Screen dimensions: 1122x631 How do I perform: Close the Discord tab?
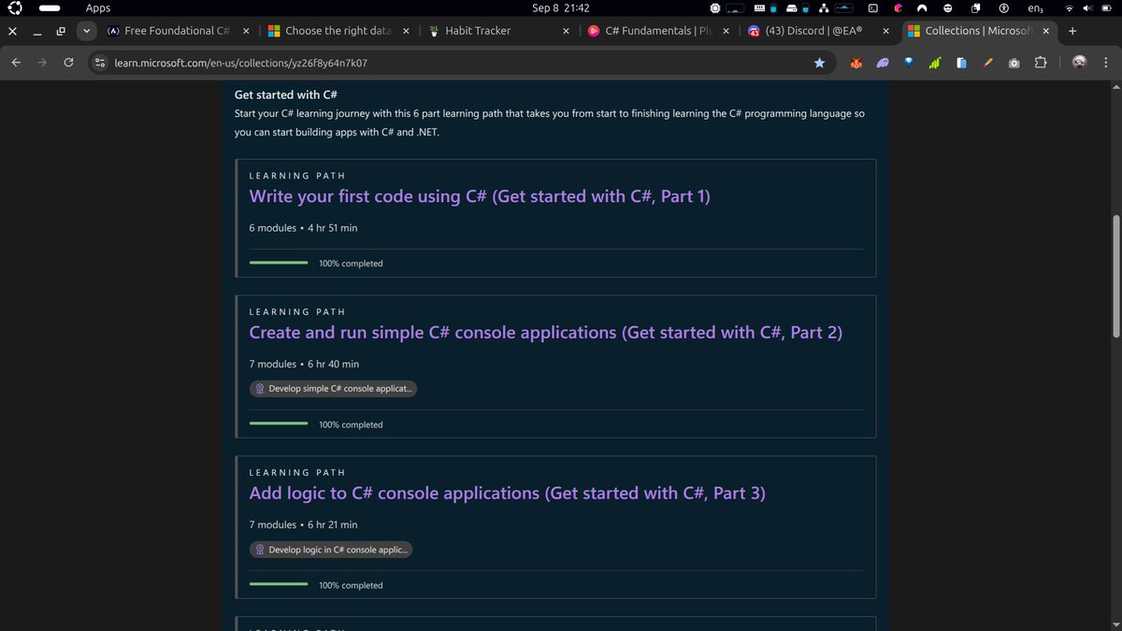(x=885, y=31)
